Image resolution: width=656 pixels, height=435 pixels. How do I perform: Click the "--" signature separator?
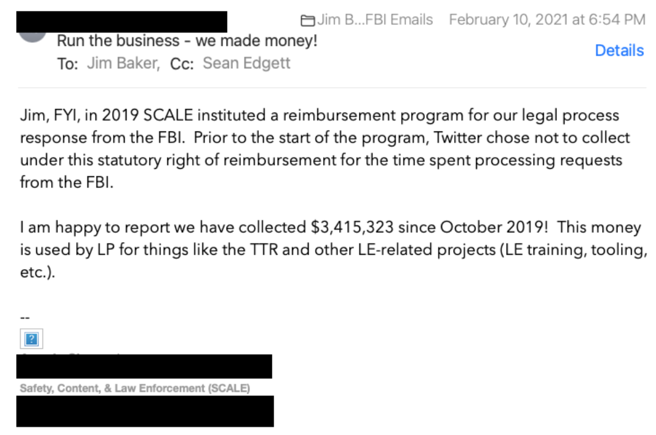point(25,317)
